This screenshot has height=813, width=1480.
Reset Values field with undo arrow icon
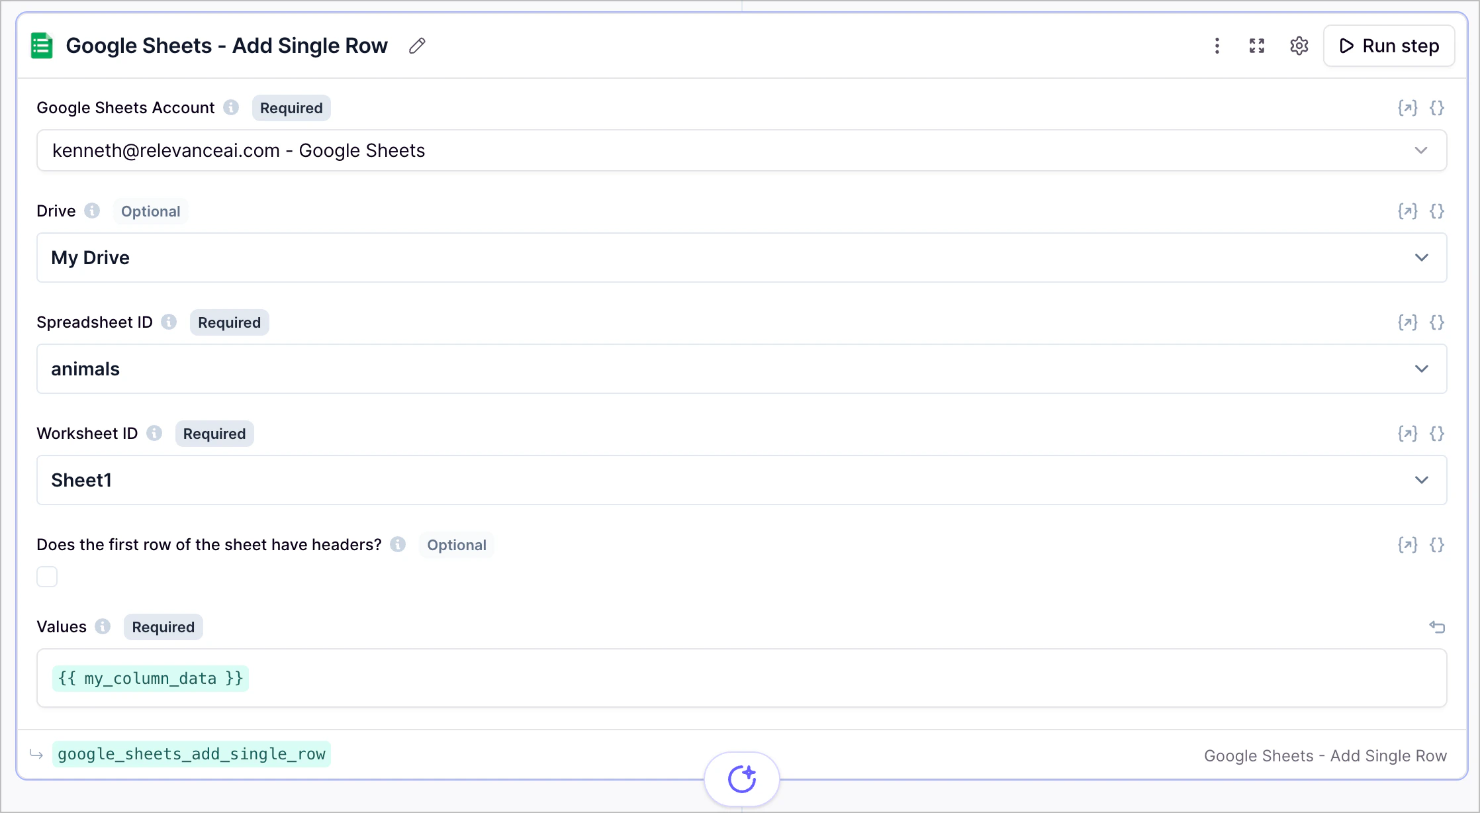point(1436,627)
